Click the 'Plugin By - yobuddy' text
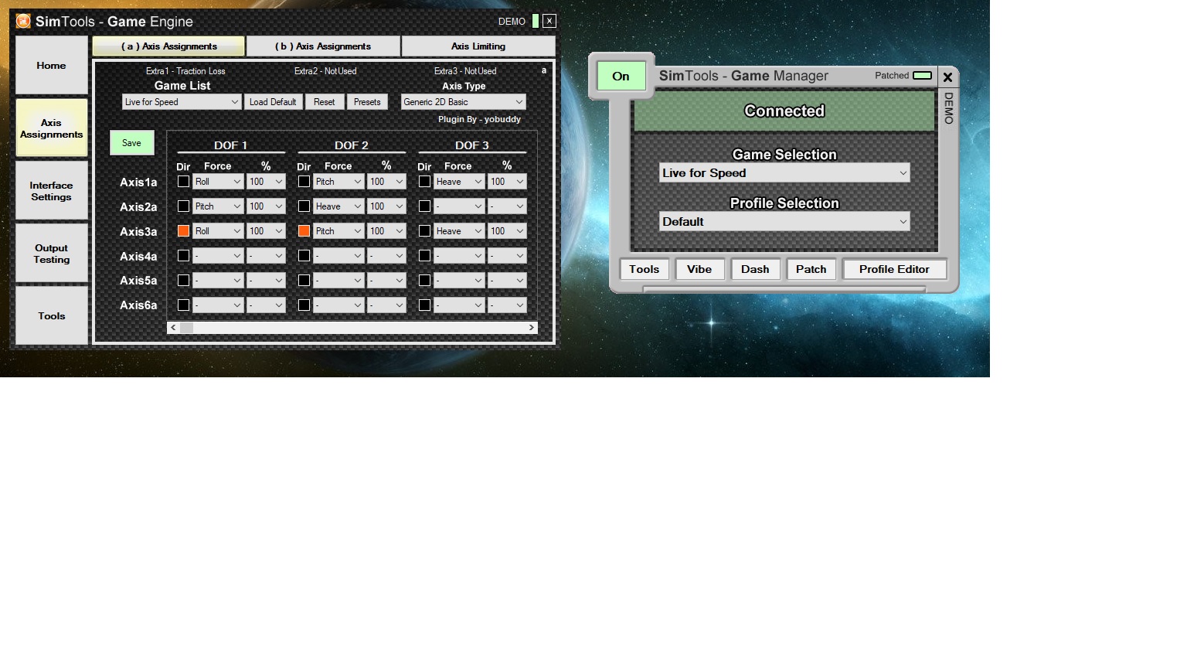Viewport: 1187px width, 668px height. [479, 119]
